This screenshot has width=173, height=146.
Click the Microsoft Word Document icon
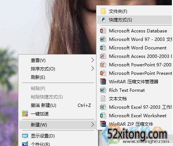103,48
